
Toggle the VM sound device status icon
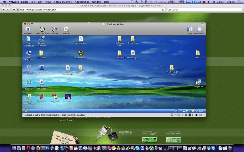pos(197,115)
